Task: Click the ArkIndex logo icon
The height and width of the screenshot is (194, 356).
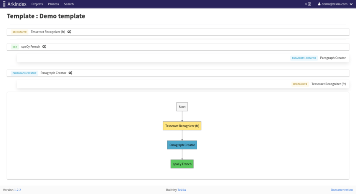Action: point(4,4)
